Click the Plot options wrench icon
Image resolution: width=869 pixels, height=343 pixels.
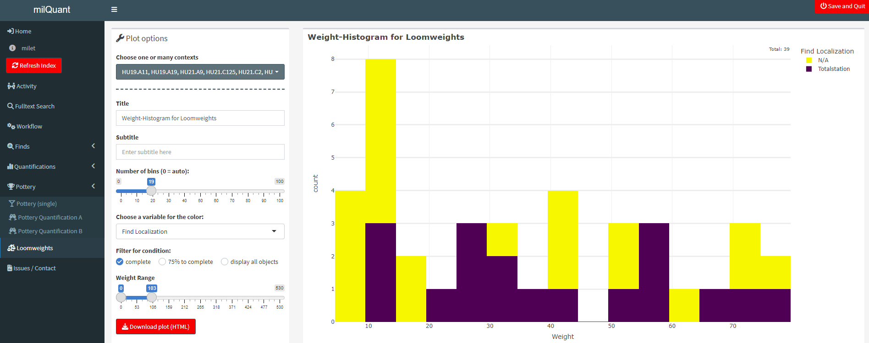[120, 38]
